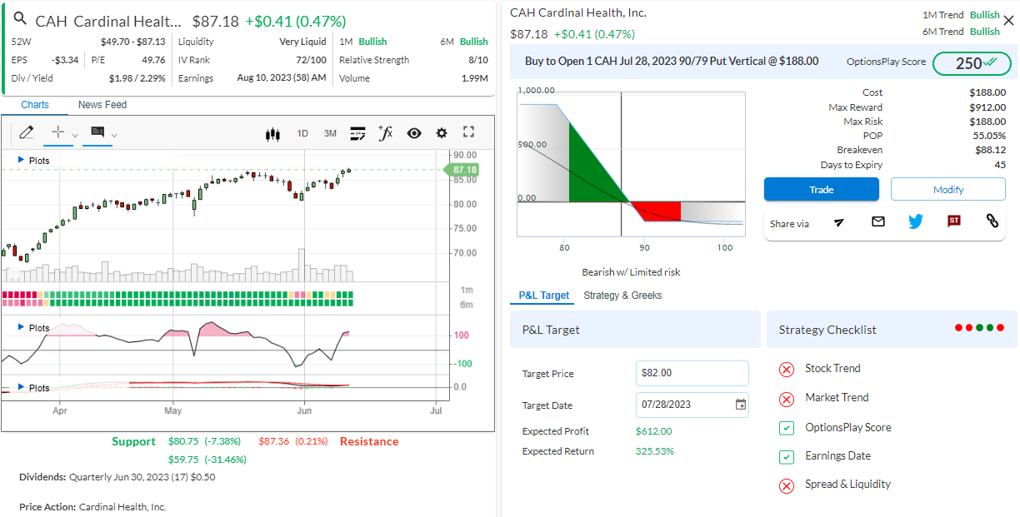Click the $80.75 support level value
The width and height of the screenshot is (1020, 517).
click(183, 441)
